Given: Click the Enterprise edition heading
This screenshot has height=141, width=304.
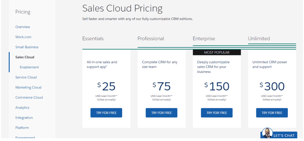Looking at the screenshot, I should click(x=204, y=38).
